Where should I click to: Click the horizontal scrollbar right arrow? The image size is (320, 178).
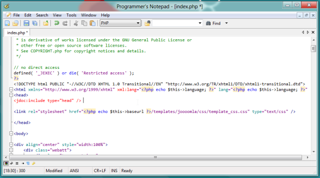(307, 157)
